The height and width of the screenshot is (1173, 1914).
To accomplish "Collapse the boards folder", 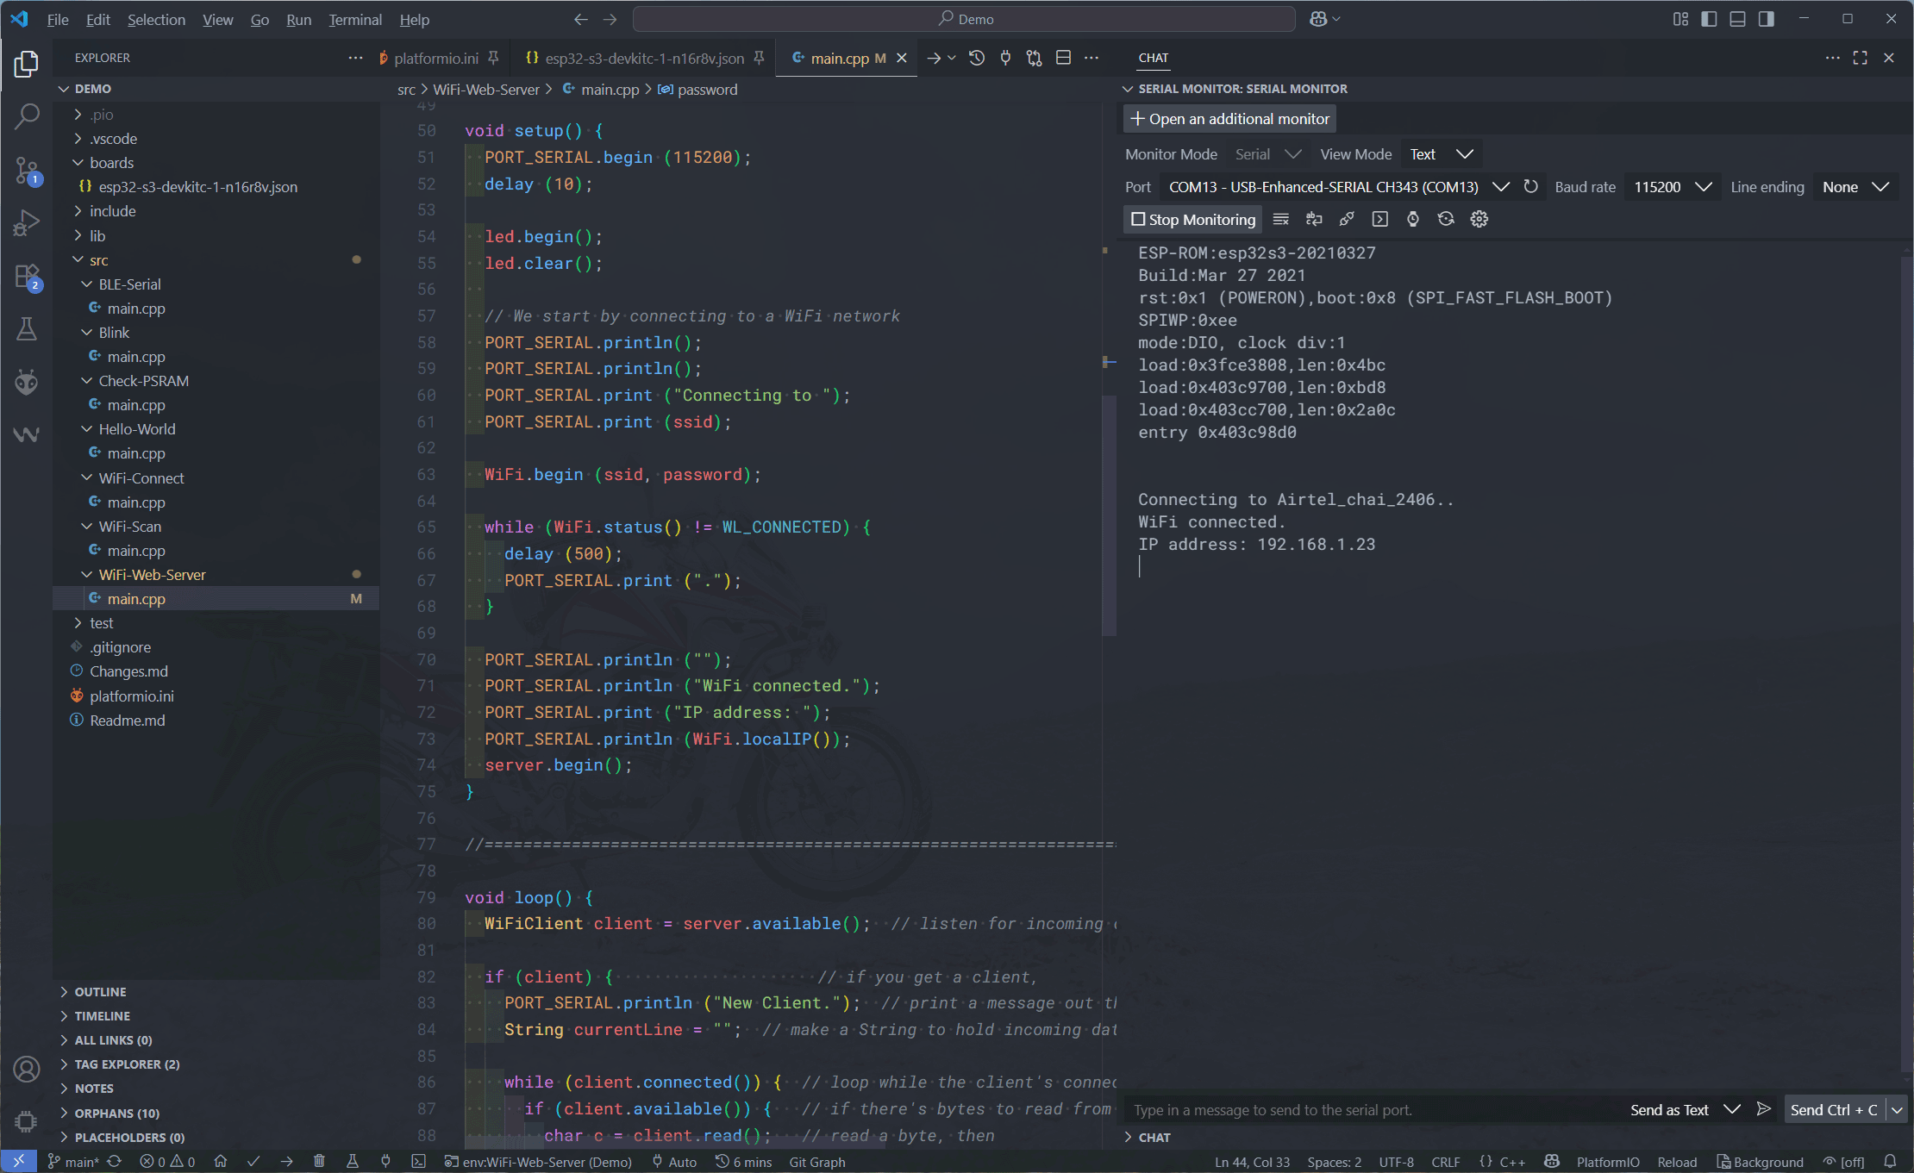I will (111, 163).
